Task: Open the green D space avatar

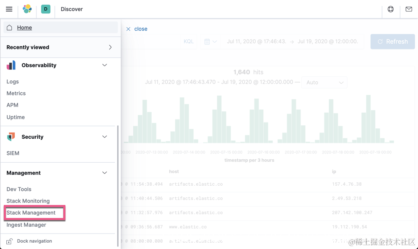Action: [x=46, y=9]
